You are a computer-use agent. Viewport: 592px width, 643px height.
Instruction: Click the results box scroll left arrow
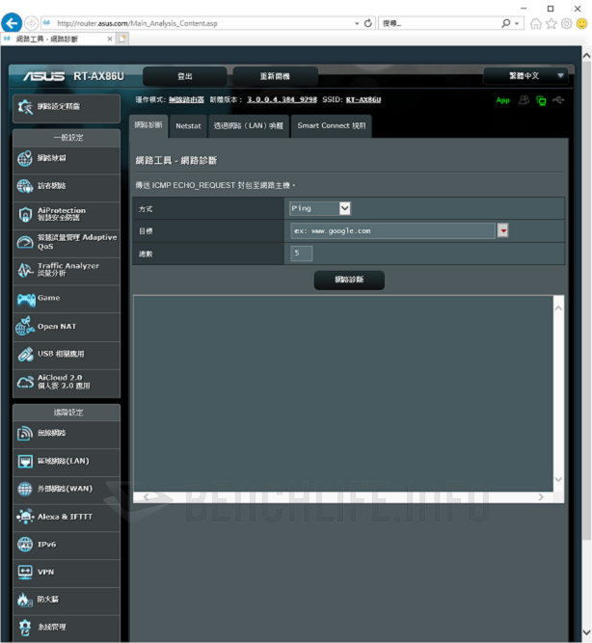(146, 497)
